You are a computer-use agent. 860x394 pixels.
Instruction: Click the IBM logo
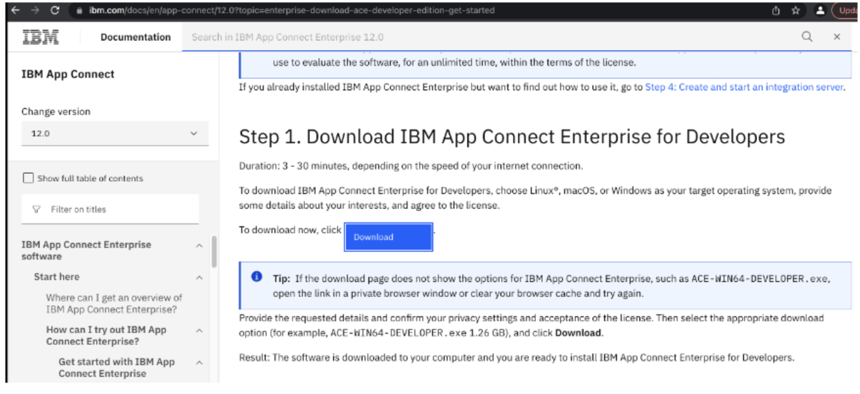41,37
